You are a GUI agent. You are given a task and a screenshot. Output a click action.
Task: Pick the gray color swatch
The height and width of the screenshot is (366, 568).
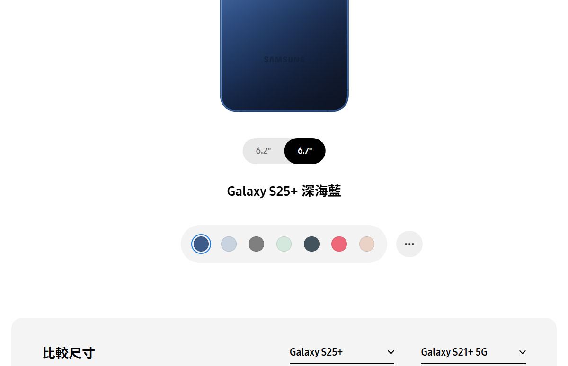click(256, 244)
